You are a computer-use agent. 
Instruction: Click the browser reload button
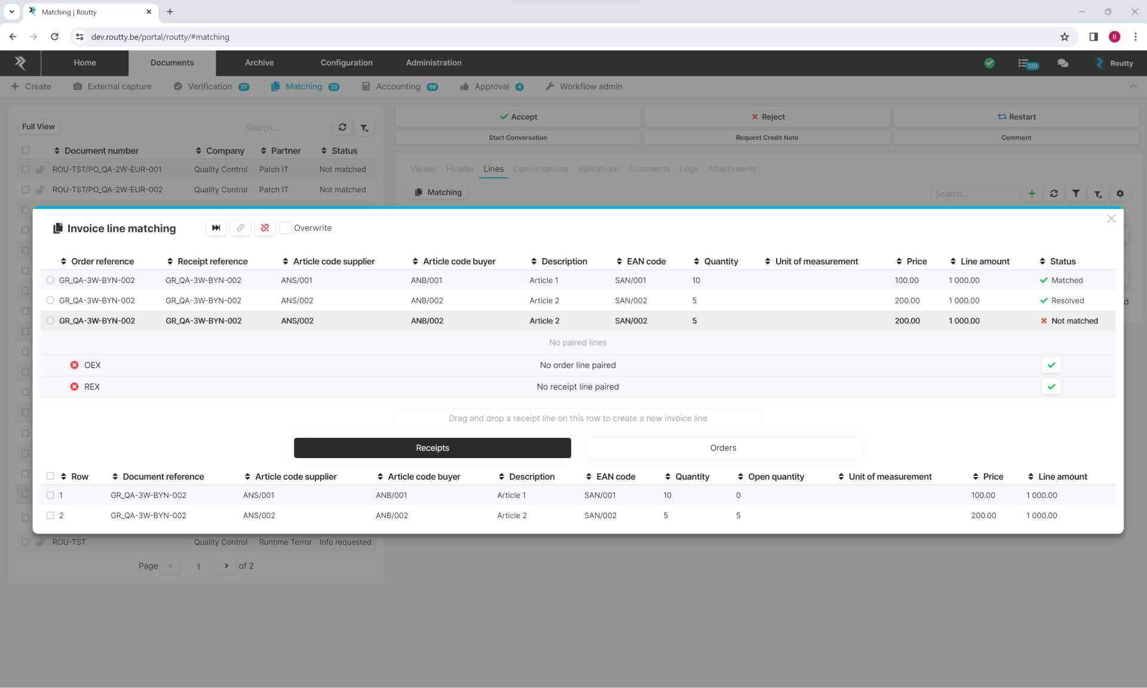(54, 37)
